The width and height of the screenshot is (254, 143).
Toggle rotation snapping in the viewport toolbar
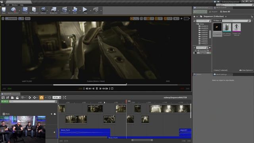[x=156, y=19]
